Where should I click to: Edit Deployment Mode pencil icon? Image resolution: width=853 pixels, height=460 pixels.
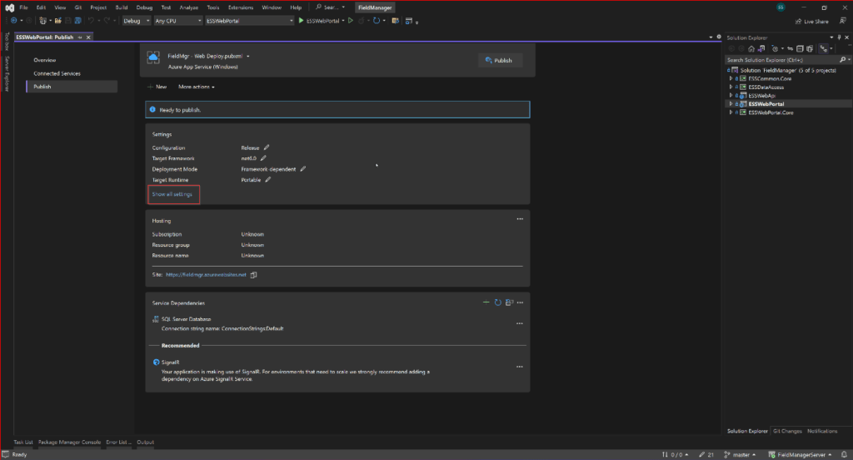tap(303, 169)
